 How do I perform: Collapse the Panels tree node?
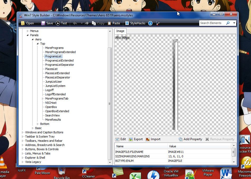pyautogui.click(x=27, y=35)
